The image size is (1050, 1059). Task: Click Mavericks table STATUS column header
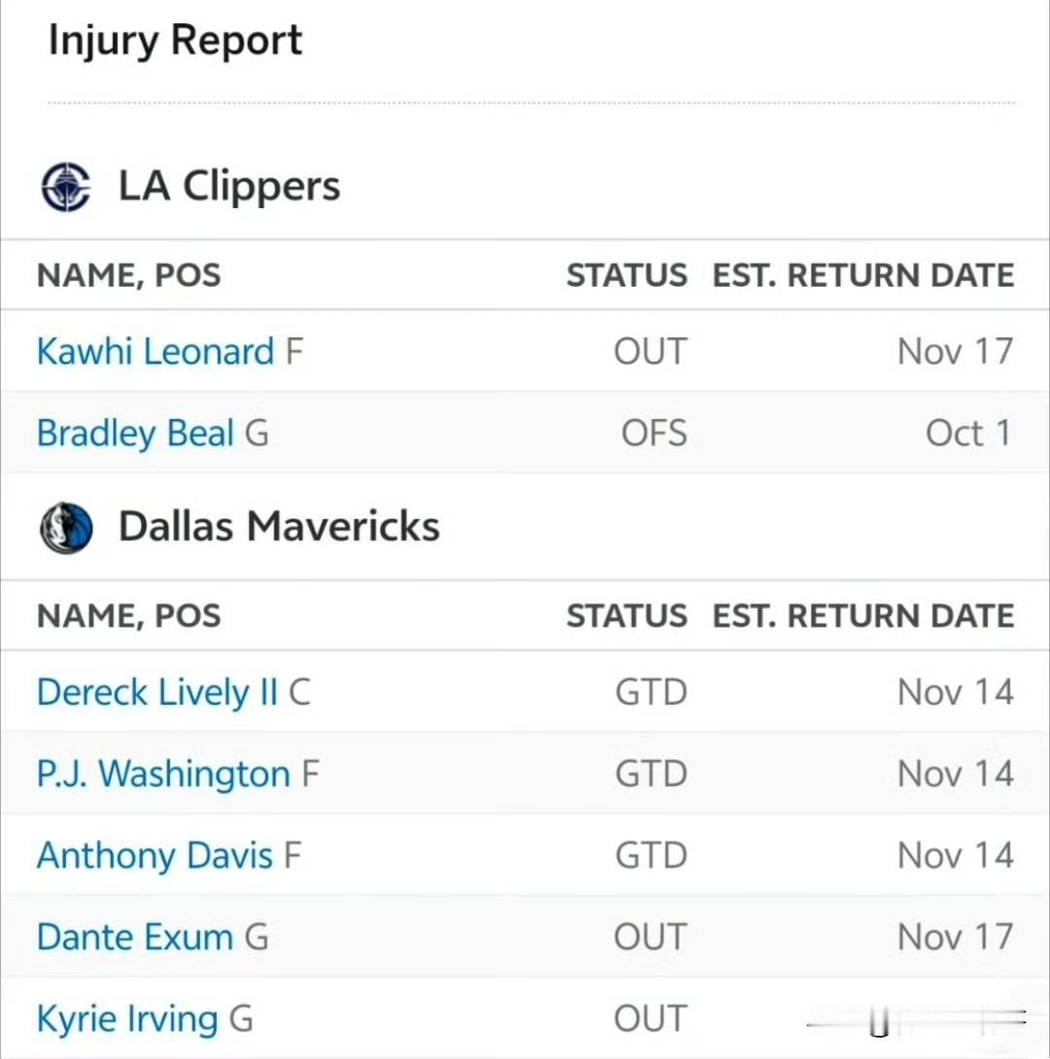pyautogui.click(x=626, y=616)
